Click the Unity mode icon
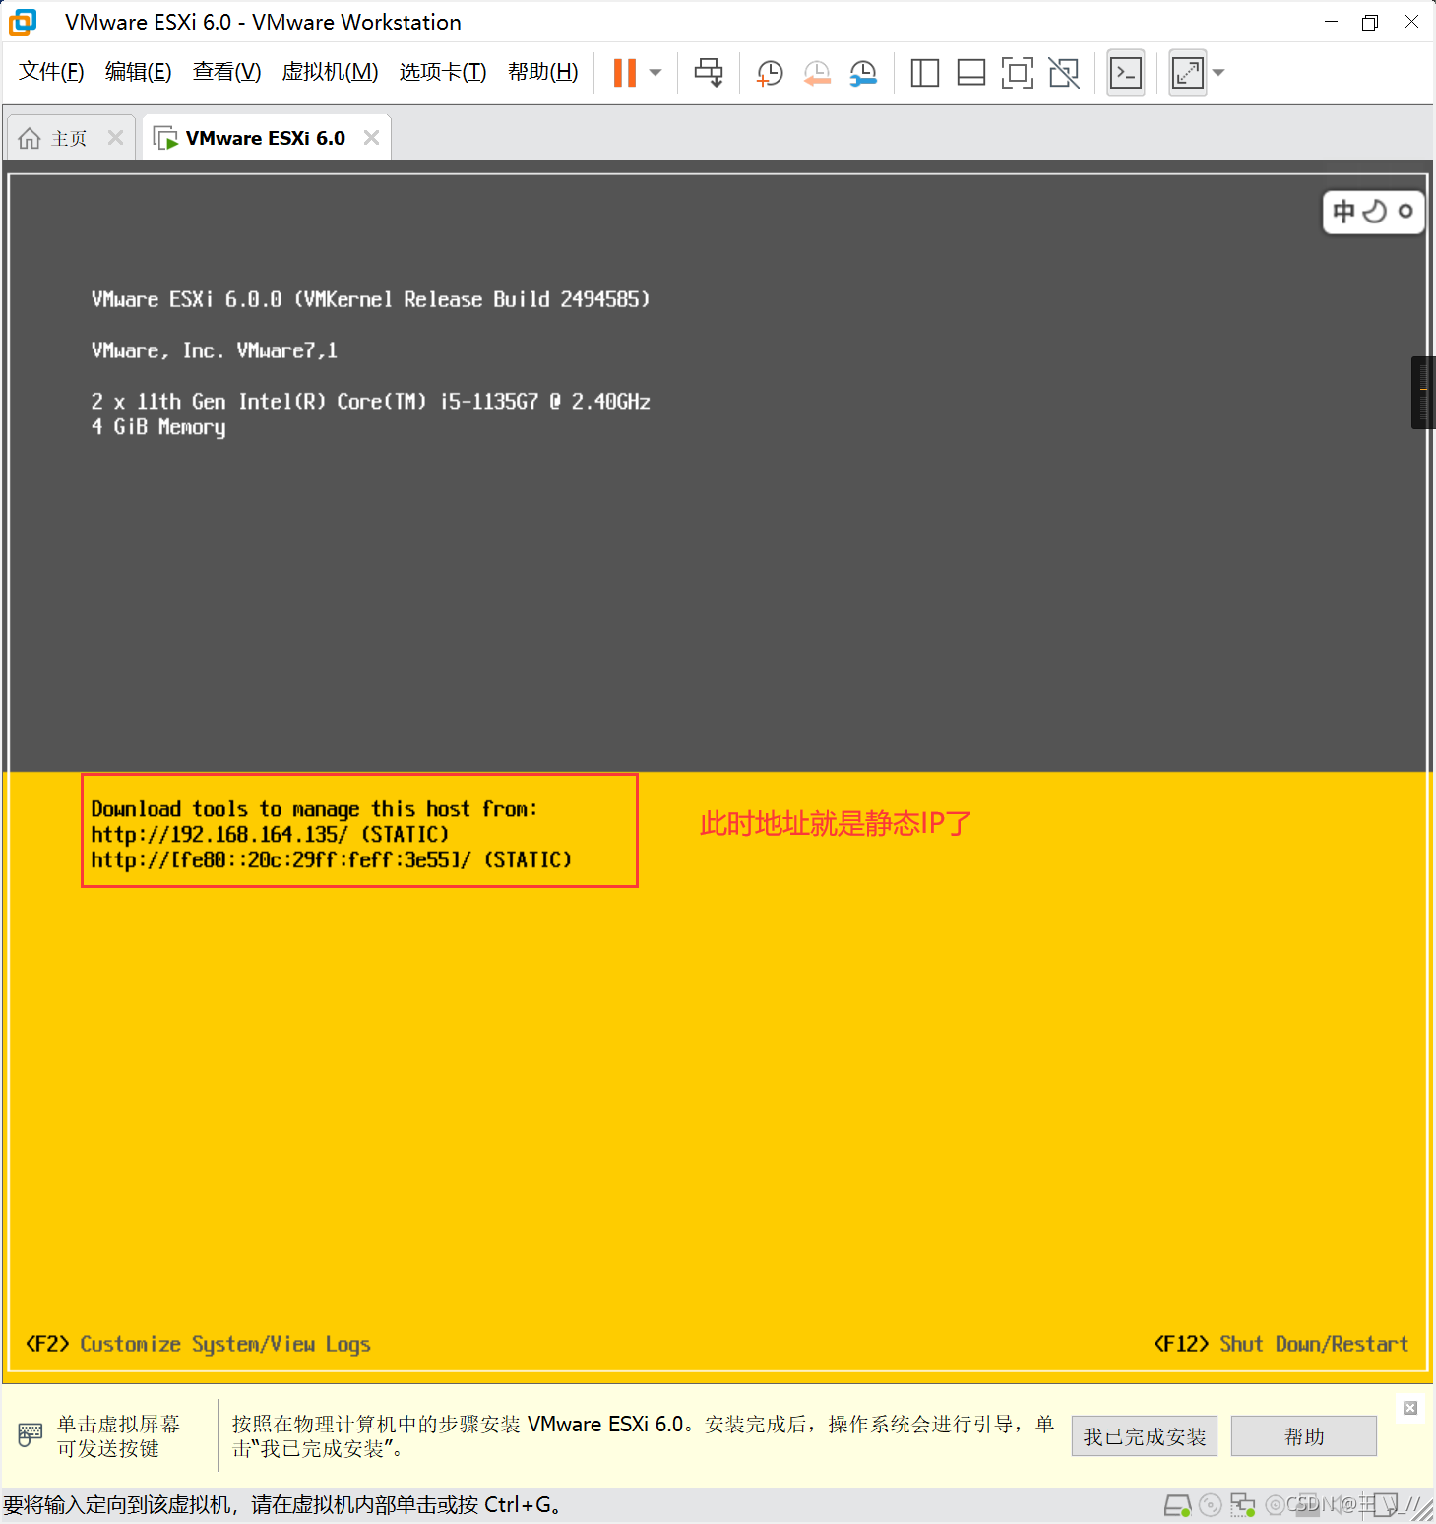This screenshot has height=1524, width=1436. pyautogui.click(x=1064, y=73)
